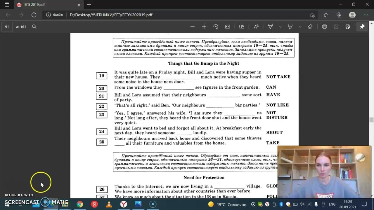Select the Highlight tool
Image resolution: width=374 pixels, height=210 pixels.
tap(290, 27)
